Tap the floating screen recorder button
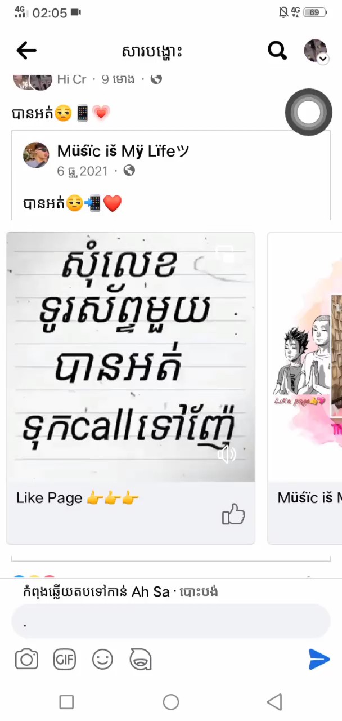 [308, 112]
